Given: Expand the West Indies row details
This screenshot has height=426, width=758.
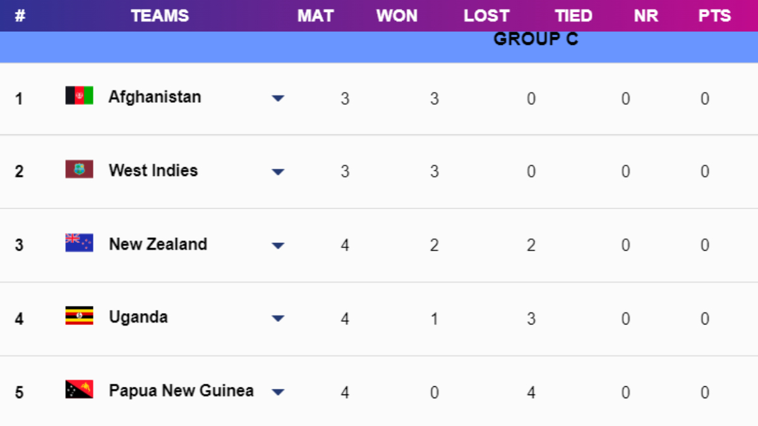Looking at the screenshot, I should tap(278, 172).
